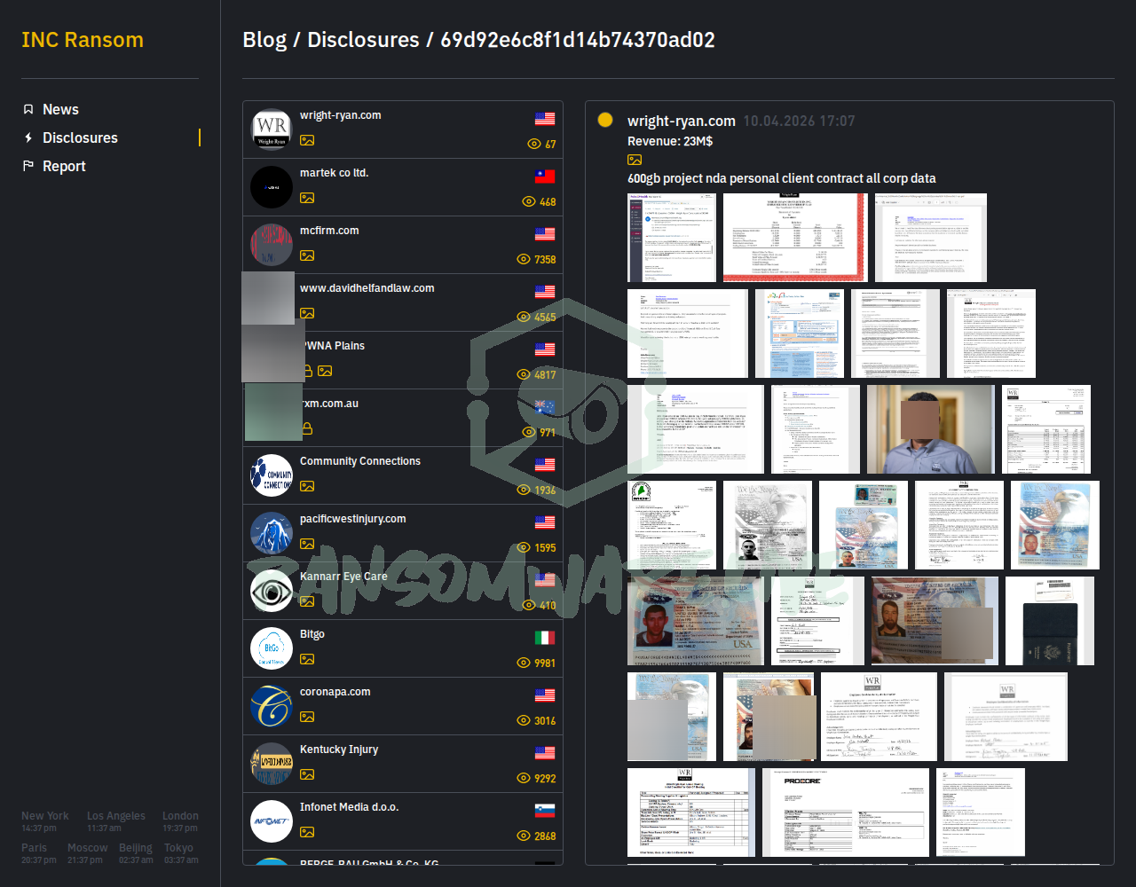Click the US flag icon on wright-ryan.com listing

(x=544, y=118)
